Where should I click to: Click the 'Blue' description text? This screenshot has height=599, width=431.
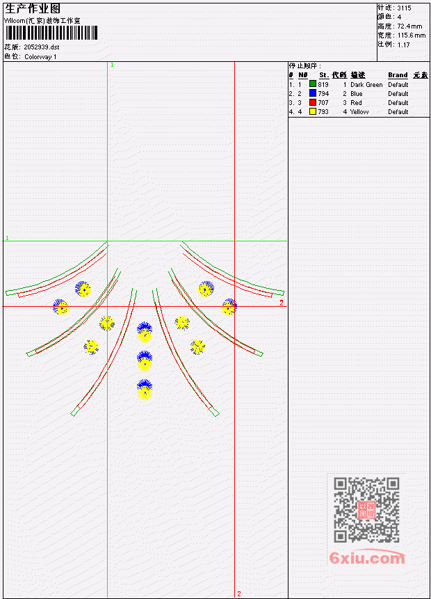click(357, 94)
